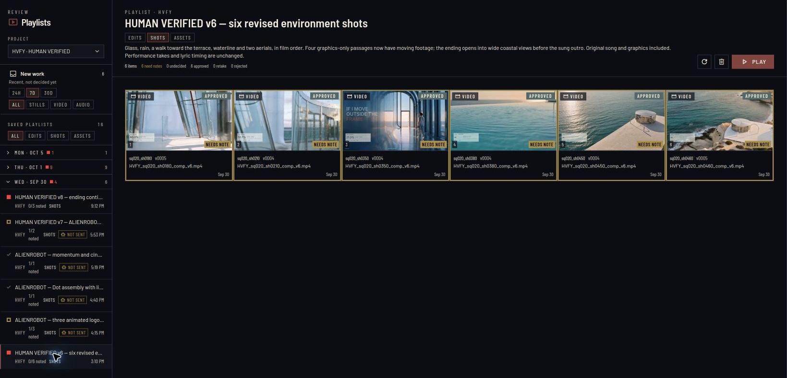Click the checkmark on ALIENROBOT momentum playlist
This screenshot has height=378, width=787.
(x=9, y=255)
